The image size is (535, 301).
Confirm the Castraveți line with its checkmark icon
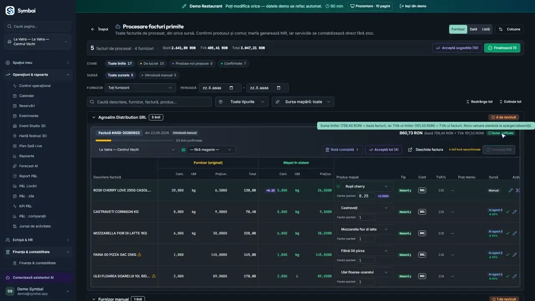click(507, 212)
